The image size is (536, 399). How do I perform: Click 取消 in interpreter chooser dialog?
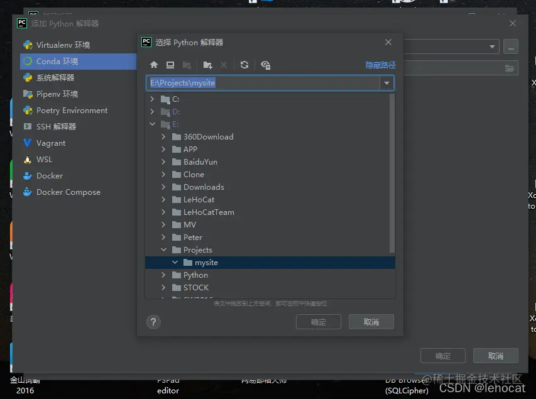click(x=371, y=322)
